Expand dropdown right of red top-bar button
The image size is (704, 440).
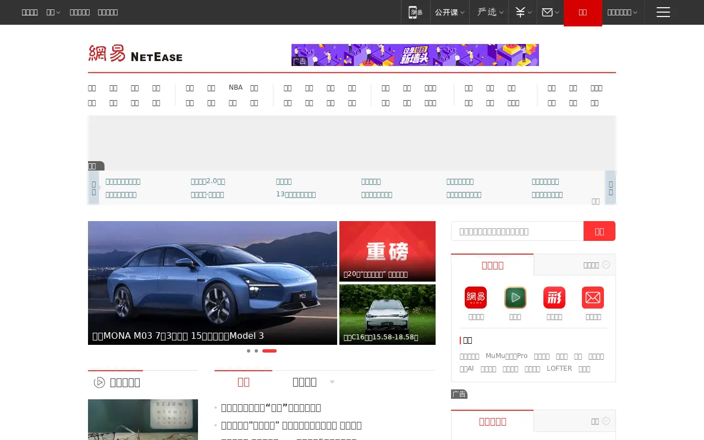coord(622,12)
